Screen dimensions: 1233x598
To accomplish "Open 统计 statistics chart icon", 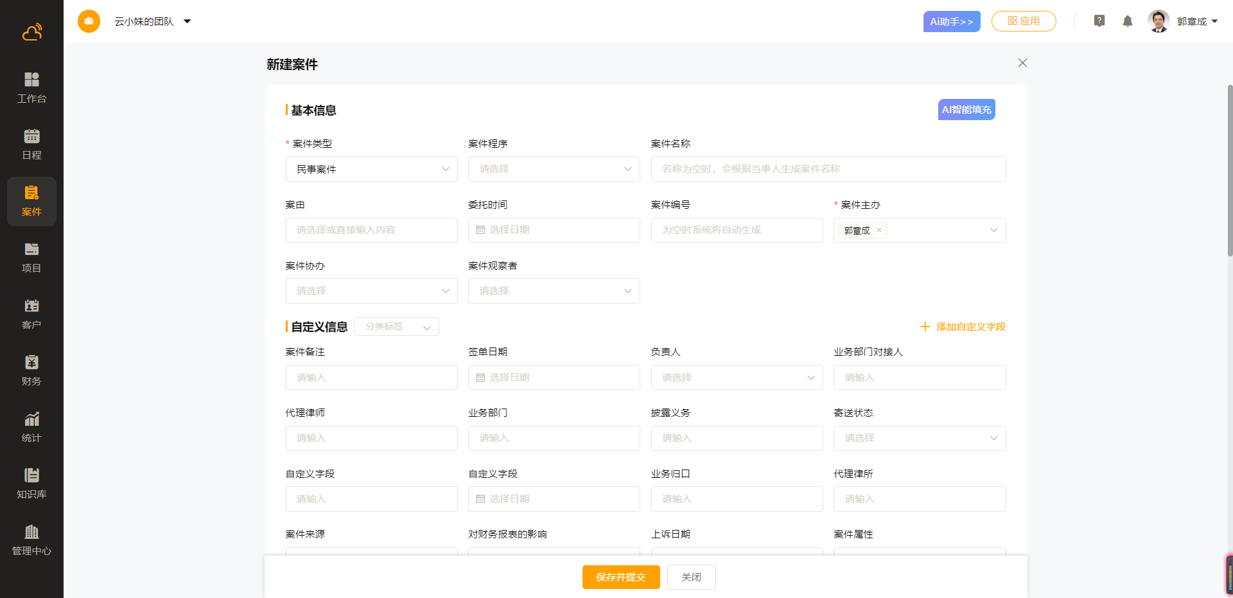I will pyautogui.click(x=31, y=427).
